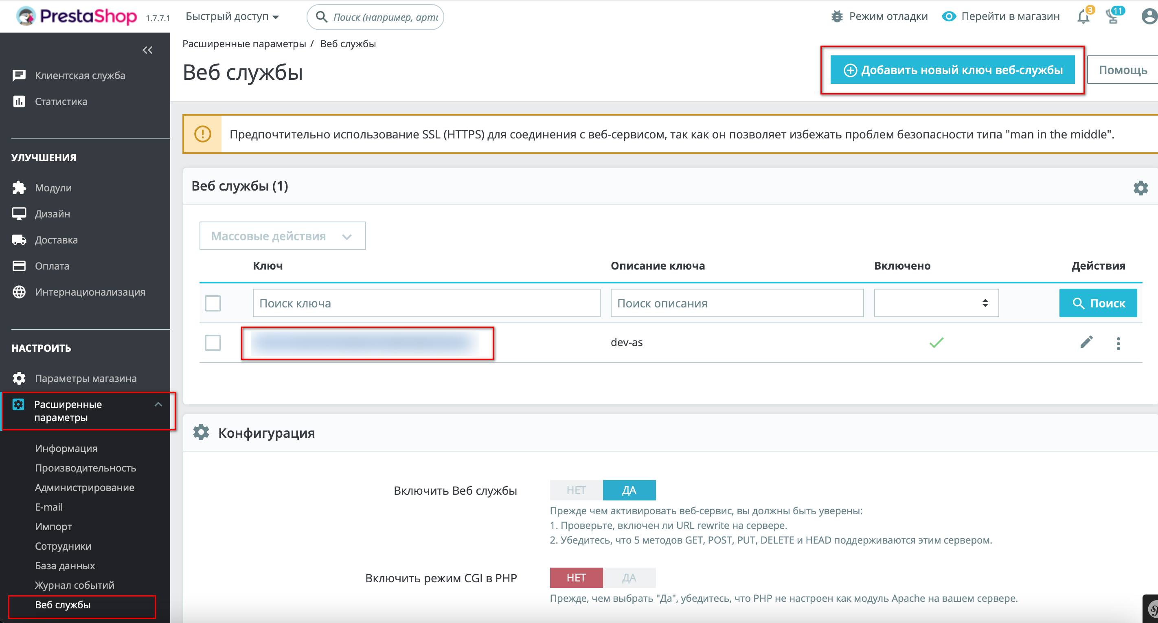
Task: Tick the select-all checkbox in filter row
Action: click(x=213, y=303)
